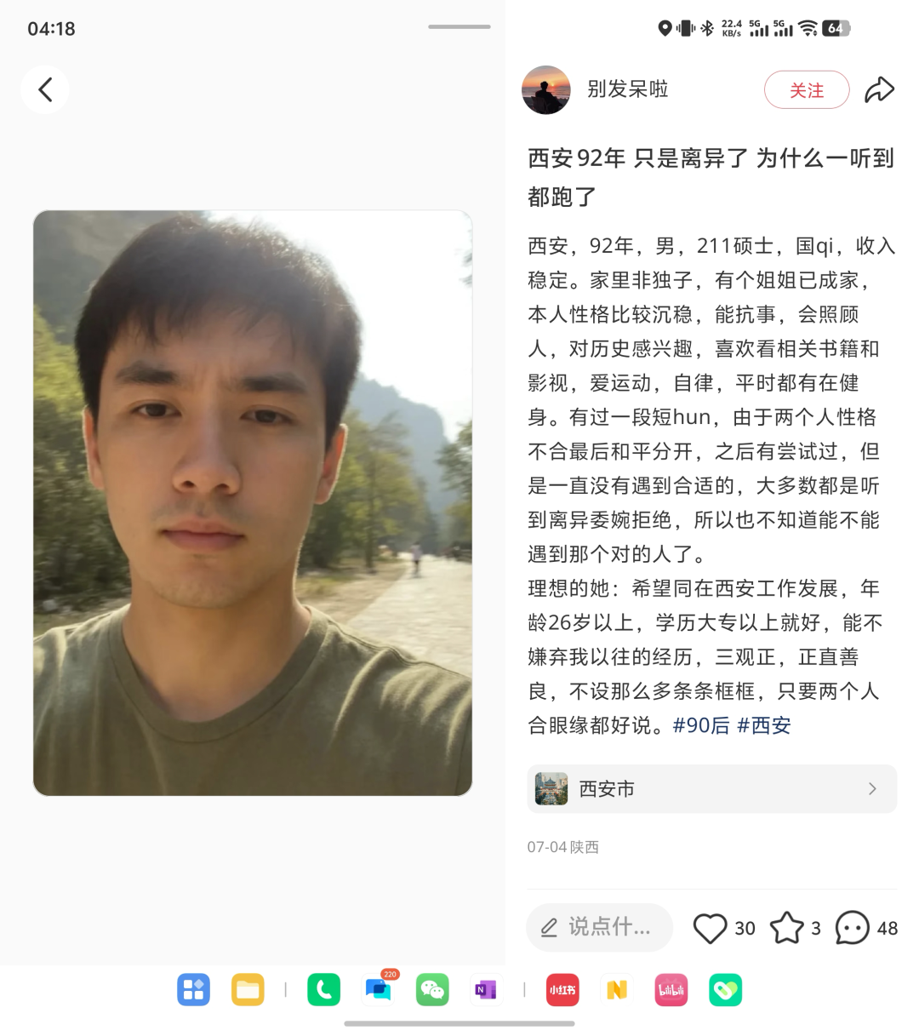
Task: Open the share arrow icon
Action: click(x=879, y=89)
